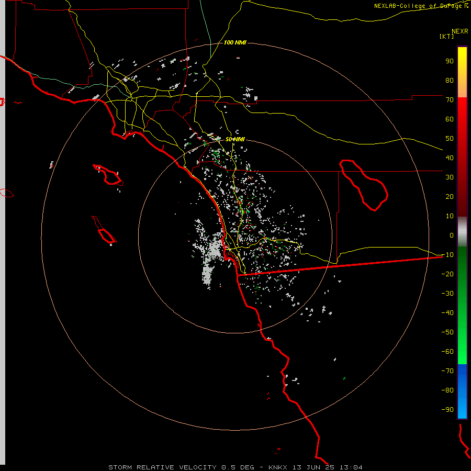Click the positive 90 value on velocity scale

coord(450,61)
